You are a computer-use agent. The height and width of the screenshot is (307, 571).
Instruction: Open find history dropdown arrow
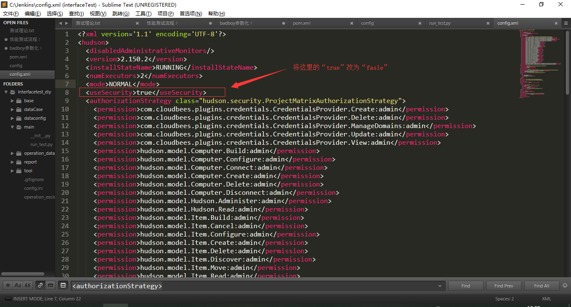pos(440,286)
